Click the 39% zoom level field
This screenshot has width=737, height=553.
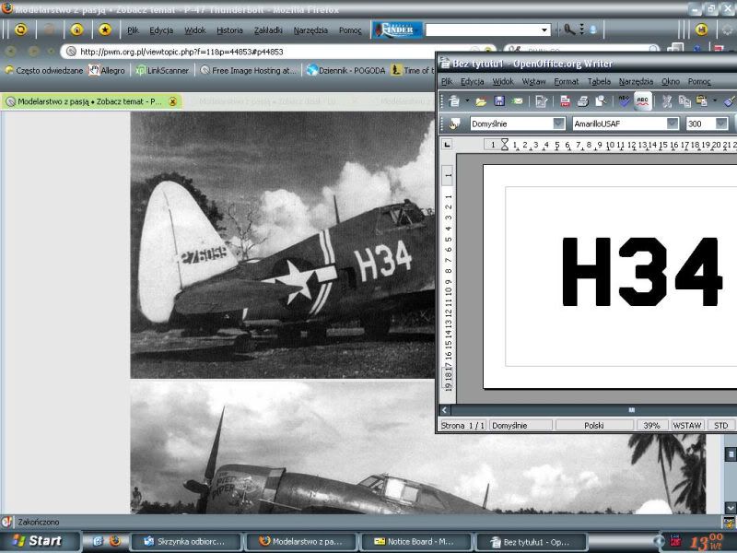click(649, 426)
